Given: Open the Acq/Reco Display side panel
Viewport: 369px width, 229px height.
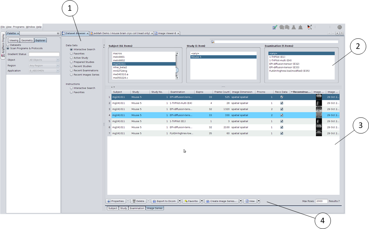Looking at the screenshot, I should [3, 45].
